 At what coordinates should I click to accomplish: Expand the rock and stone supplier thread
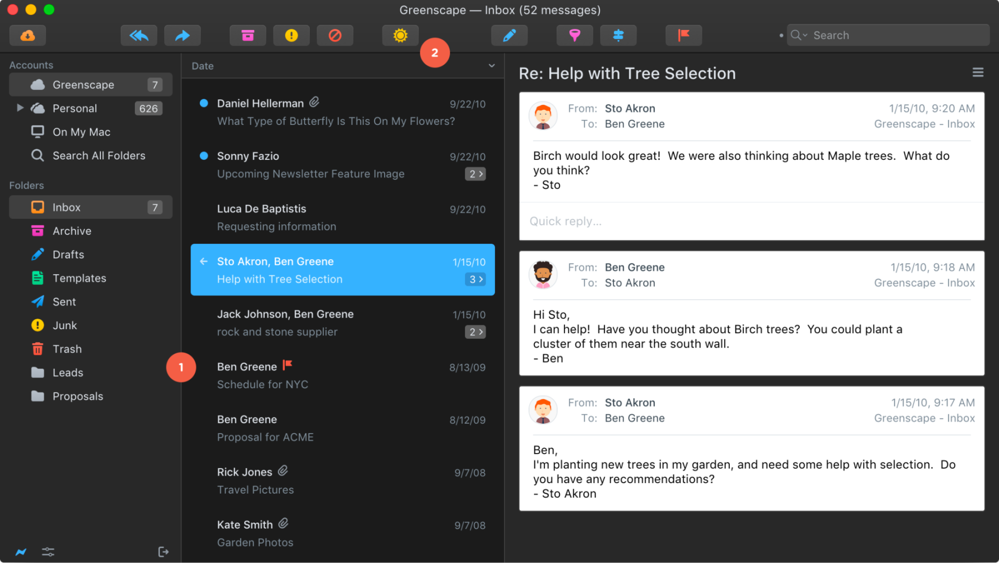(x=475, y=331)
